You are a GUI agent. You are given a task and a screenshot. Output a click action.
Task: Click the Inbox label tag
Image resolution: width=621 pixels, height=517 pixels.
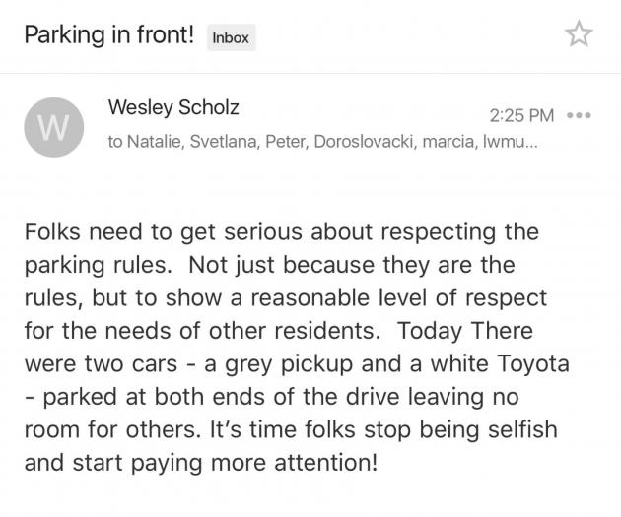pos(231,38)
